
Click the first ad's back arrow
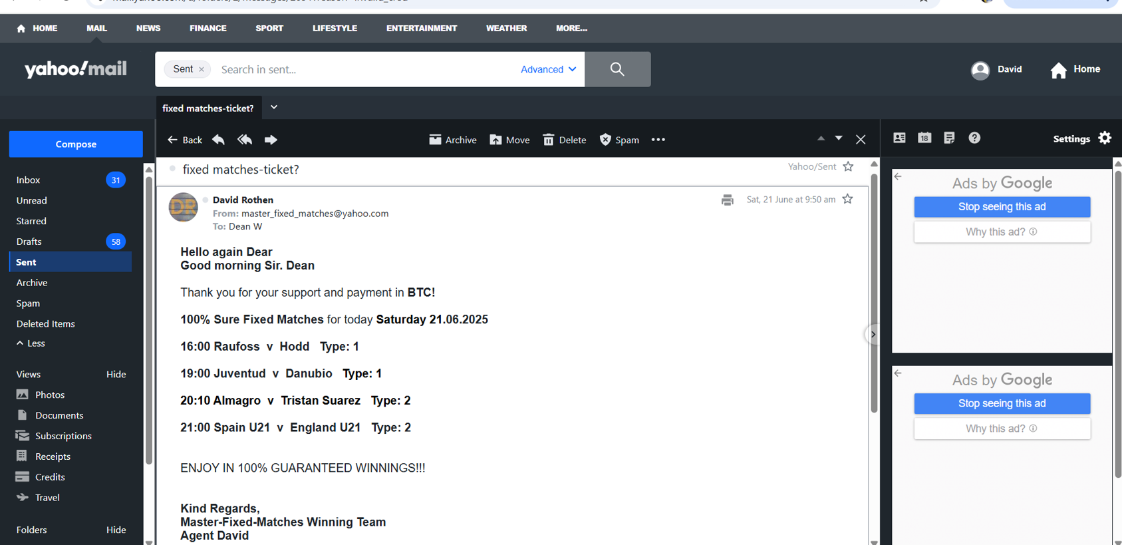pos(898,176)
